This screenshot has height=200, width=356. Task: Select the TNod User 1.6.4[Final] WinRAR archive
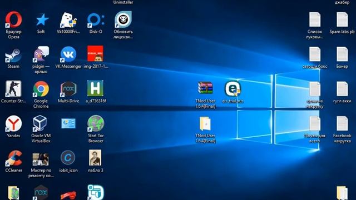pyautogui.click(x=205, y=88)
